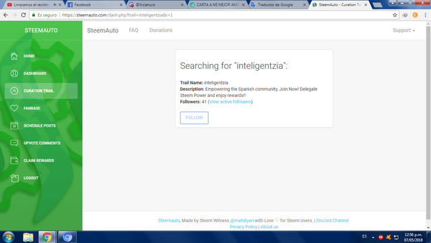Open DASHBOARD sidebar entry
431x243 pixels.
tap(35, 73)
